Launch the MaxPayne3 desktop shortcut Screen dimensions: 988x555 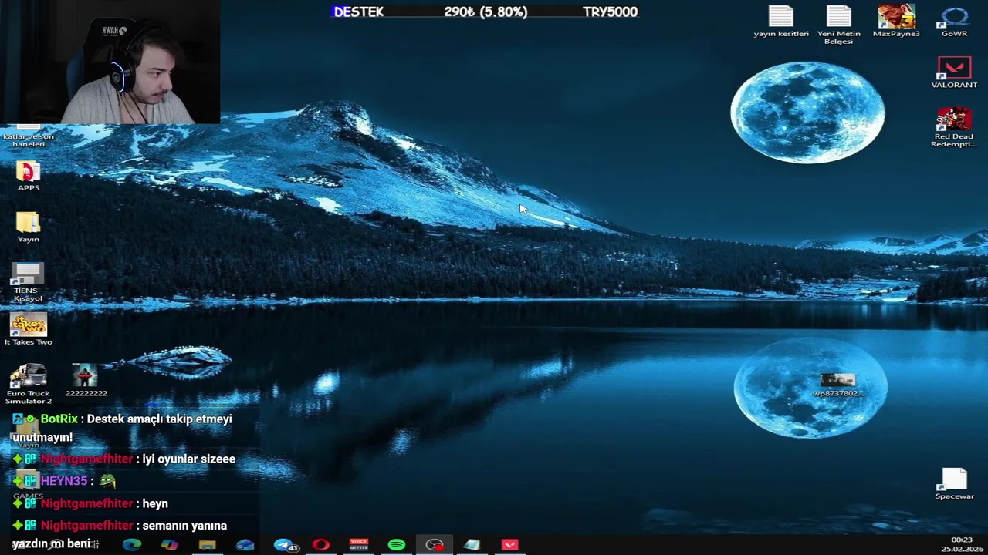tap(896, 22)
